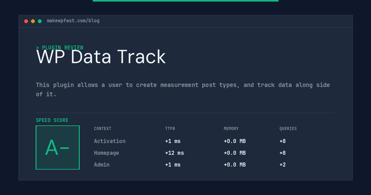This screenshot has height=195, width=371.
Task: Click the 'WP Data Track' title
Action: [x=101, y=57]
